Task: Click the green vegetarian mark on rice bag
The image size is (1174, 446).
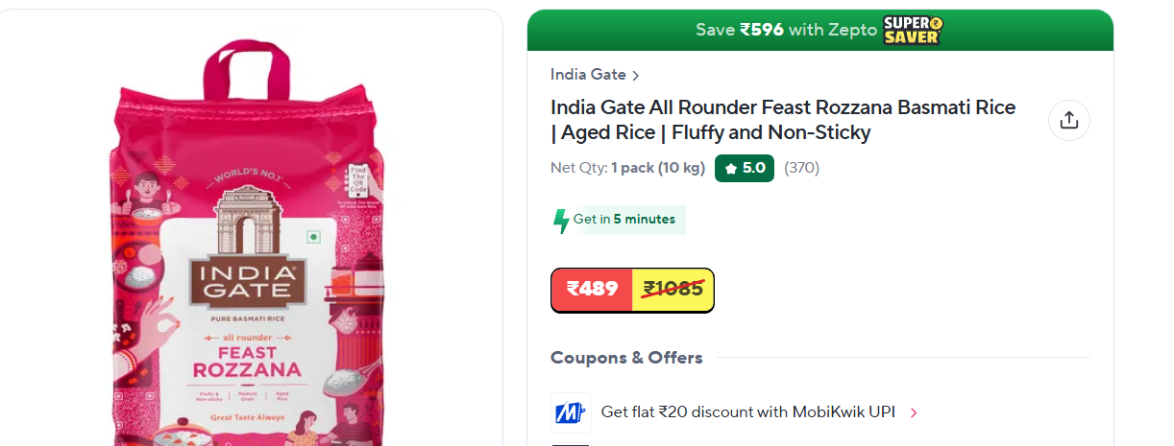Action: 311,237
